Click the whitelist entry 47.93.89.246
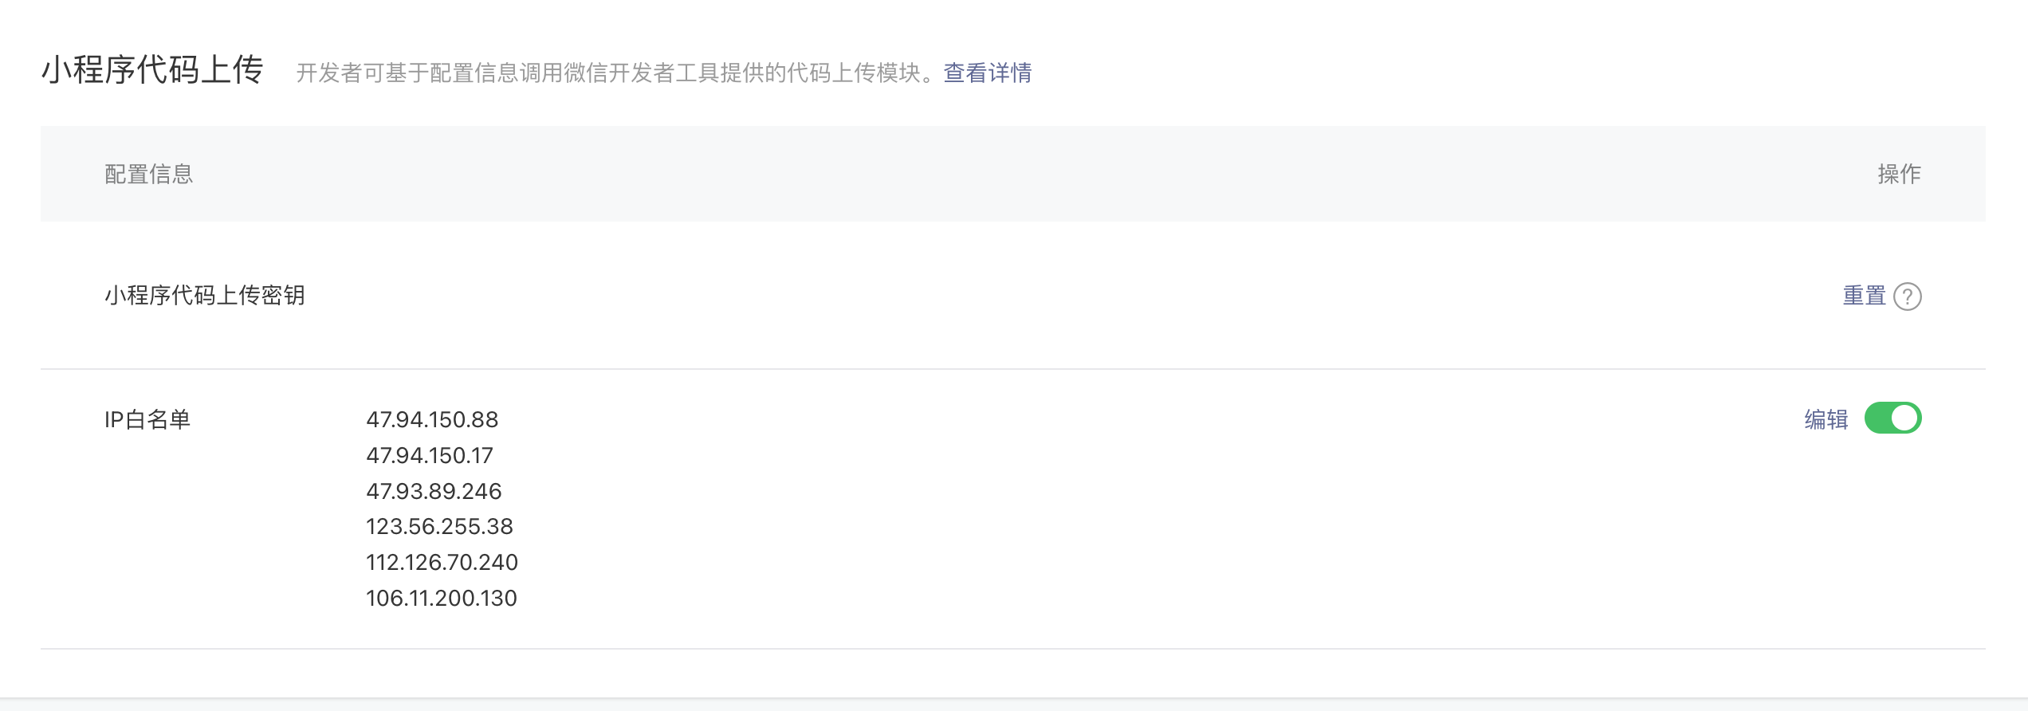 click(434, 492)
